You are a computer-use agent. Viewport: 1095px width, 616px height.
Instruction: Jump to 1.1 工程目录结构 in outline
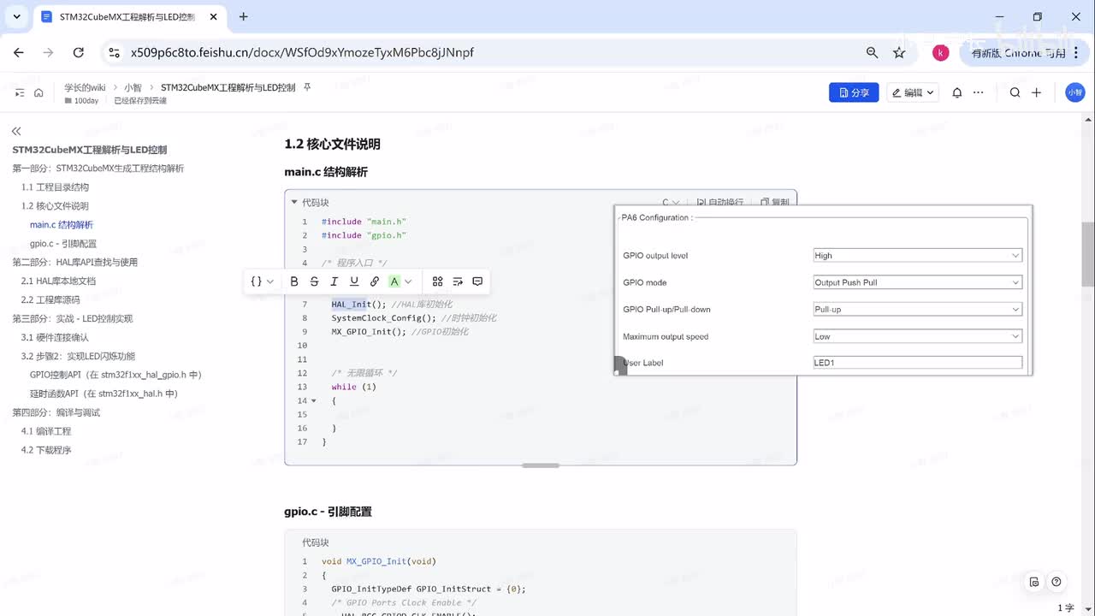click(x=55, y=187)
